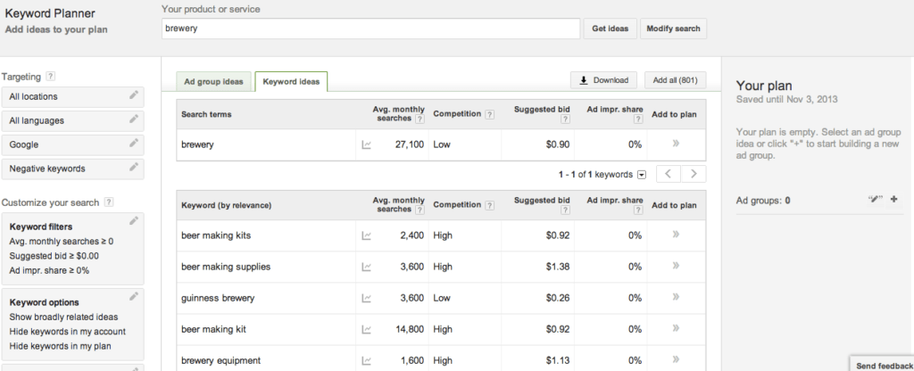Click the Modify search button
Image resolution: width=914 pixels, height=371 pixels.
[673, 29]
